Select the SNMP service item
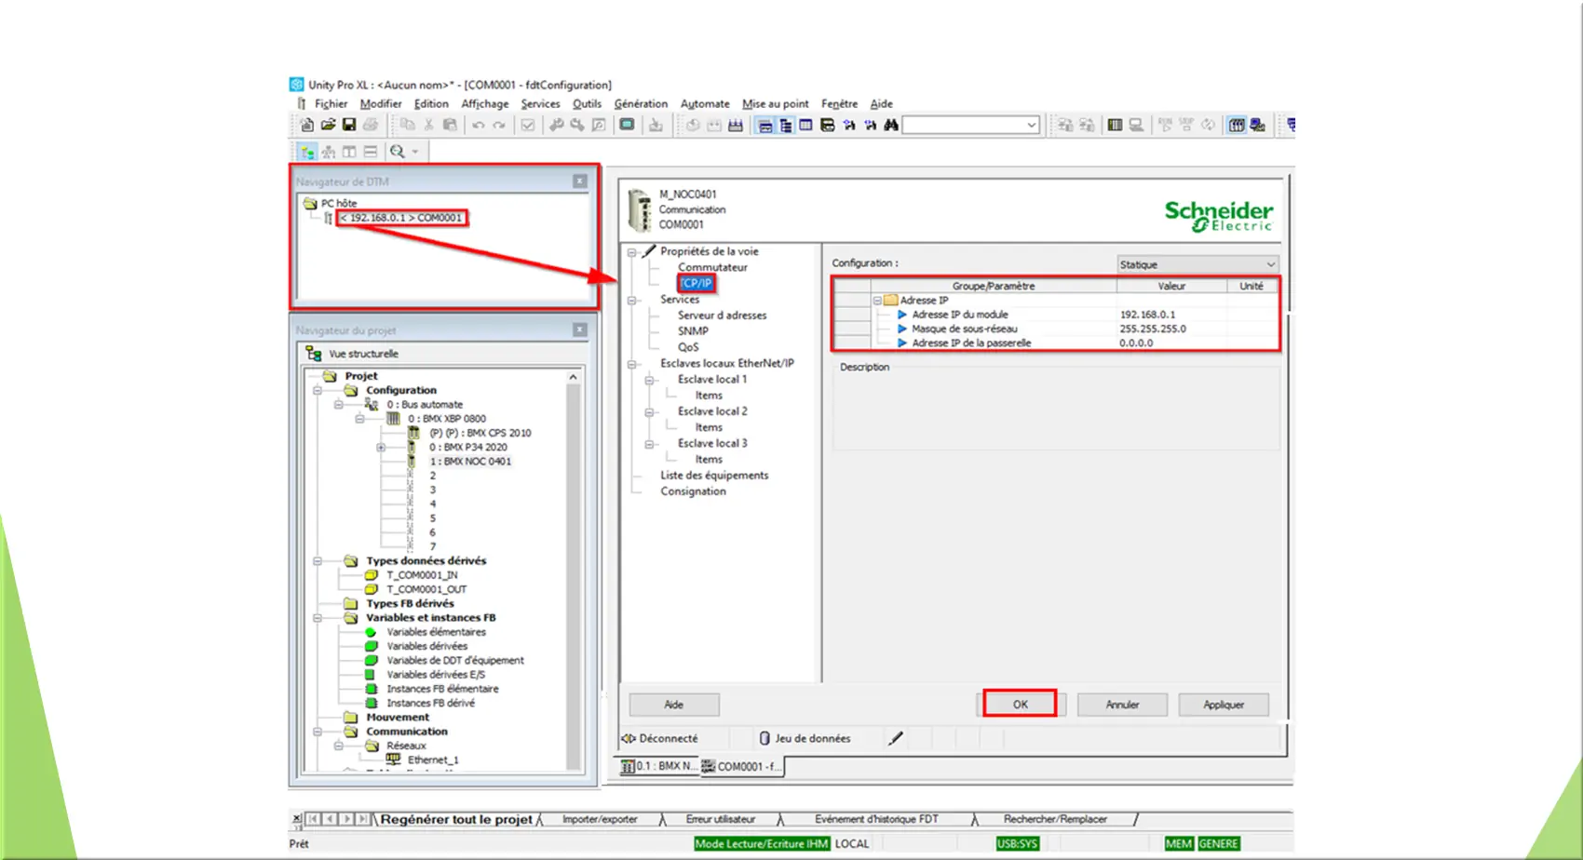Image resolution: width=1583 pixels, height=860 pixels. [x=693, y=331]
